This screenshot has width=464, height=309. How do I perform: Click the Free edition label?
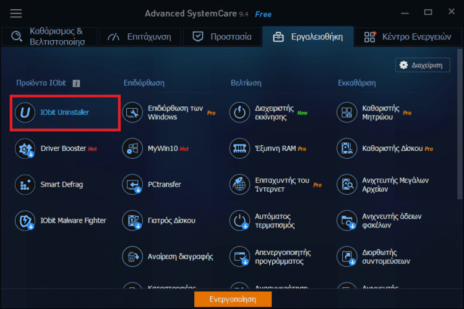point(263,14)
